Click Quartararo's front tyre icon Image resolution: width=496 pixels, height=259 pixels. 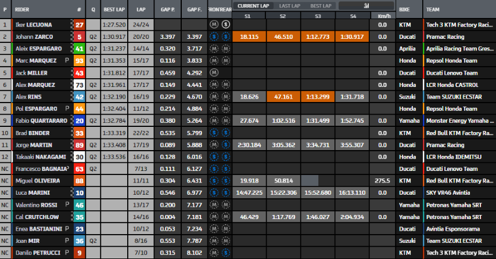coord(214,121)
